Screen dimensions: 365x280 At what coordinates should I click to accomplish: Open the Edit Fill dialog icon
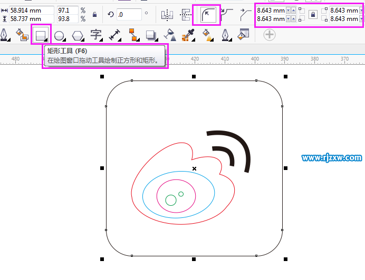[x=244, y=34]
